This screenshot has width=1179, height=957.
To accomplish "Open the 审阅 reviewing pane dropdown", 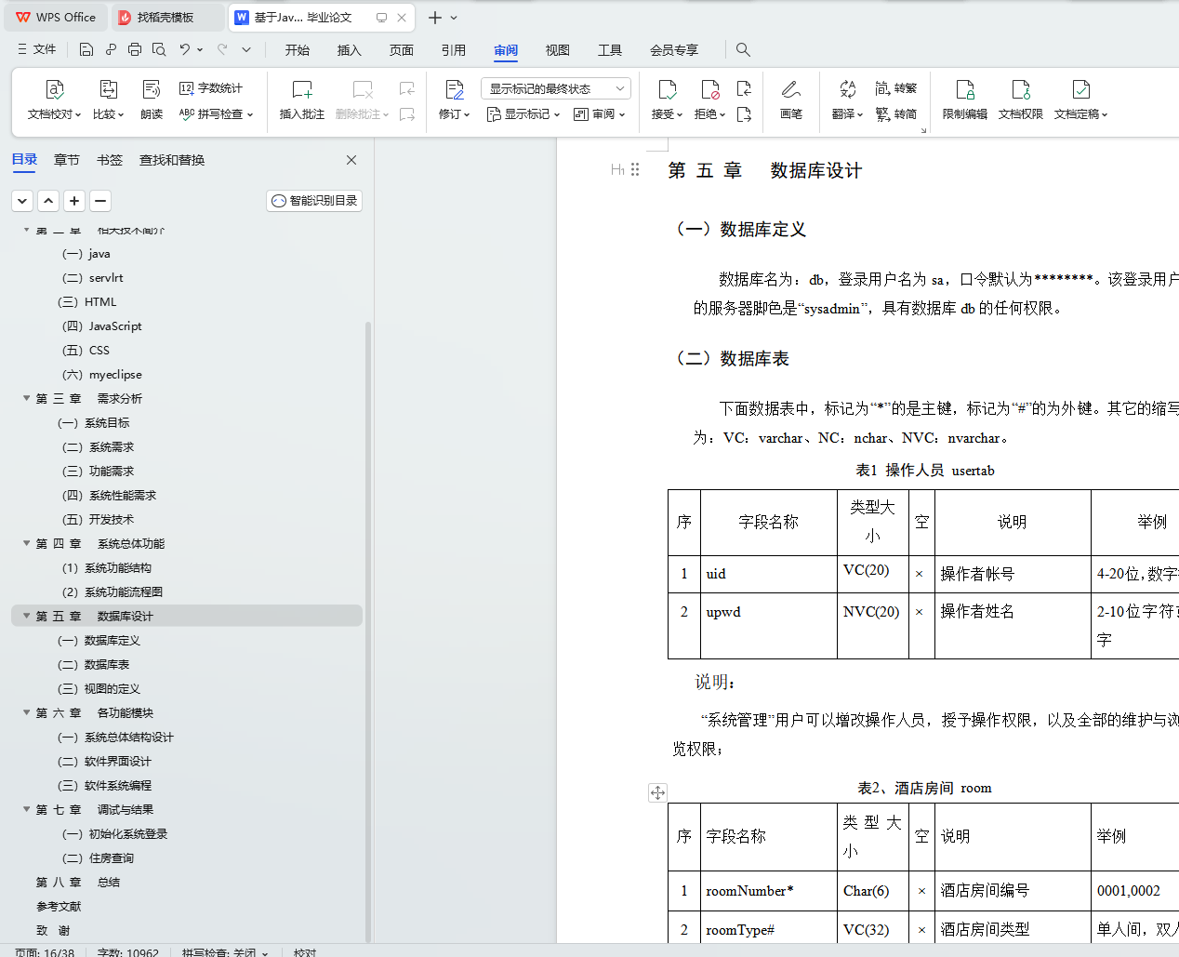I will pyautogui.click(x=599, y=114).
